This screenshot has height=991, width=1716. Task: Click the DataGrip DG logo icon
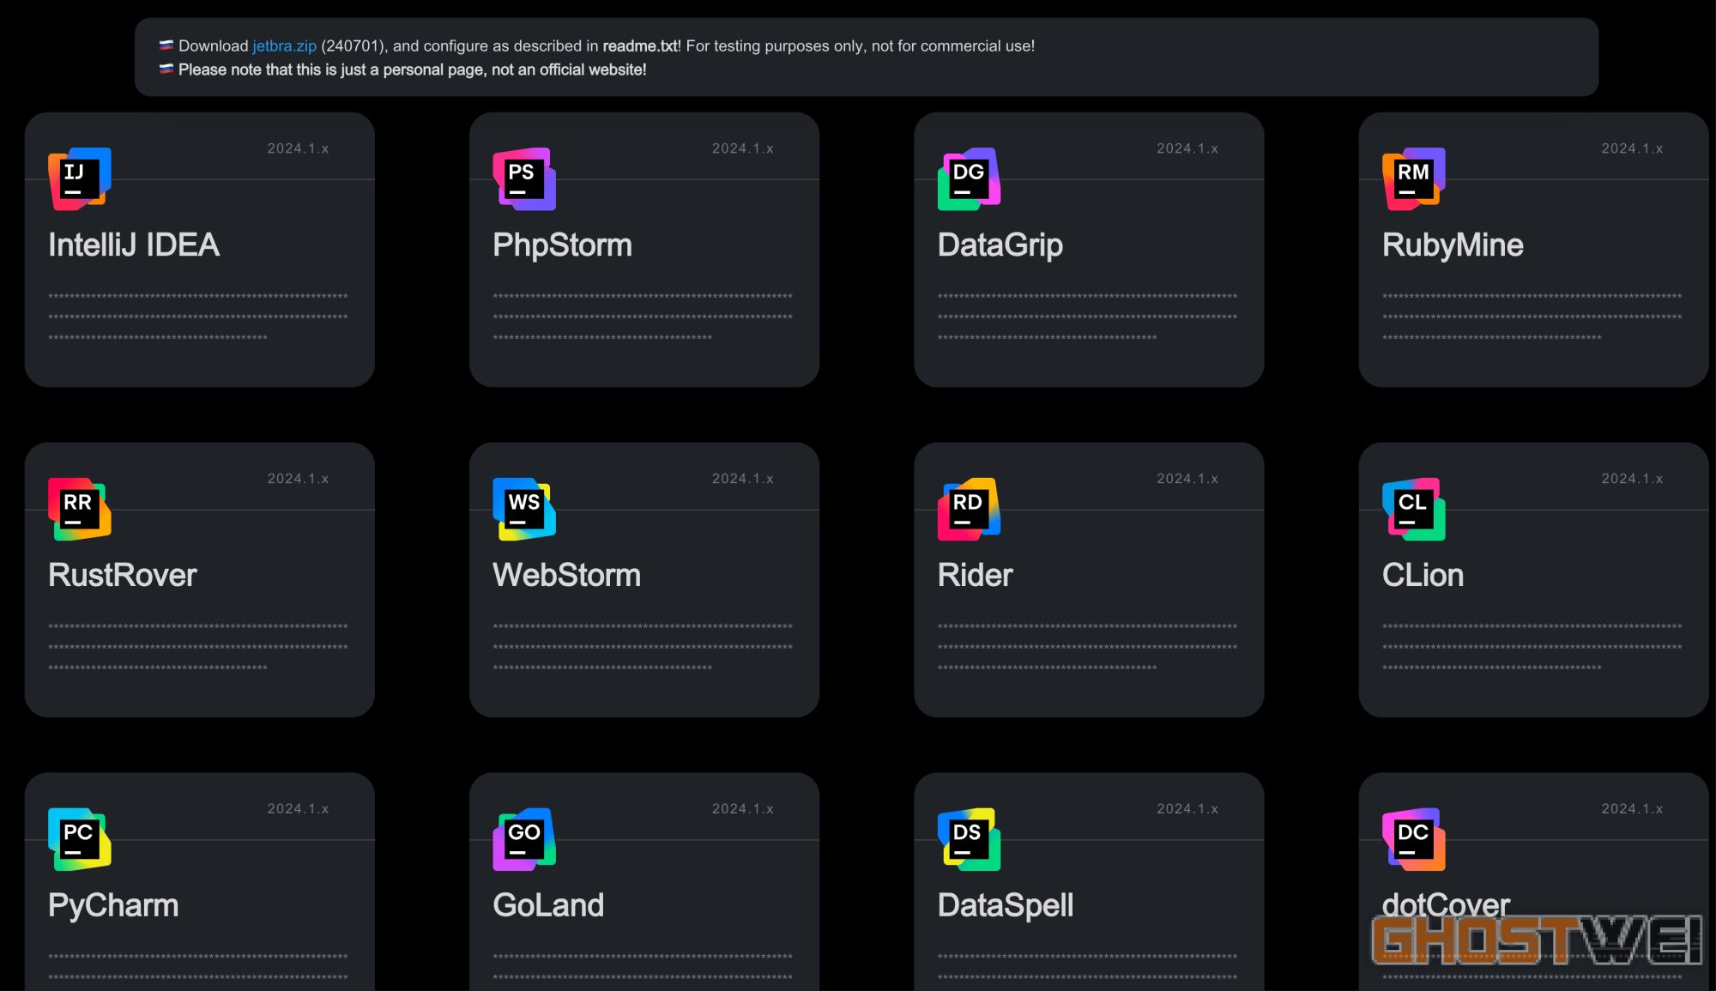coord(969,178)
